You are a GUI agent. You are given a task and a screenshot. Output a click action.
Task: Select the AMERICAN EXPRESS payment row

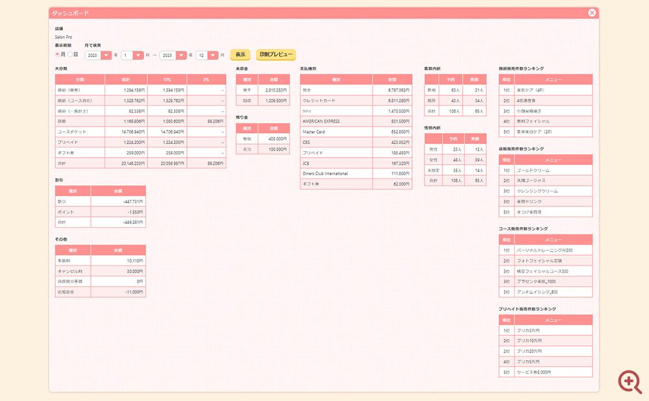(356, 121)
